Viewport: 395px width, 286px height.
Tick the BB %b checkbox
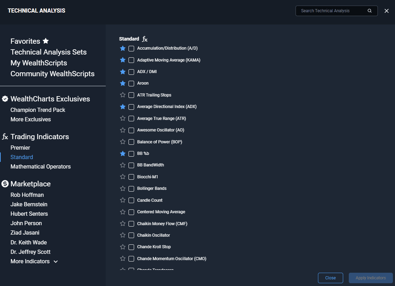click(x=131, y=154)
